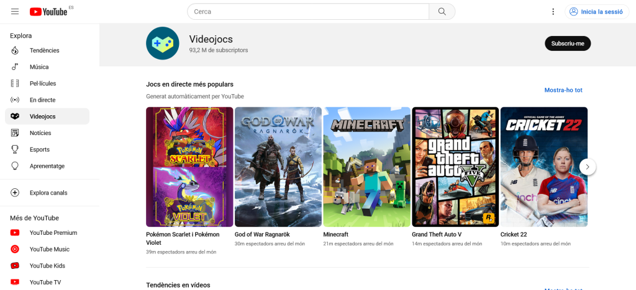The image size is (636, 290).
Task: Open Tendències in the sidebar
Action: tap(44, 50)
